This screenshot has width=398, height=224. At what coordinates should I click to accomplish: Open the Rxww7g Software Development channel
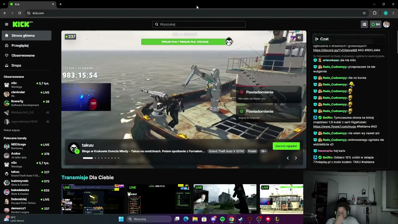coord(26,103)
